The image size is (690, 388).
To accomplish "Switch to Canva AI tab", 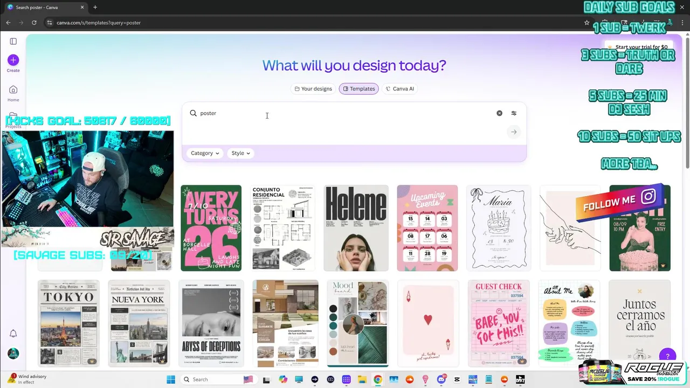I will point(399,89).
